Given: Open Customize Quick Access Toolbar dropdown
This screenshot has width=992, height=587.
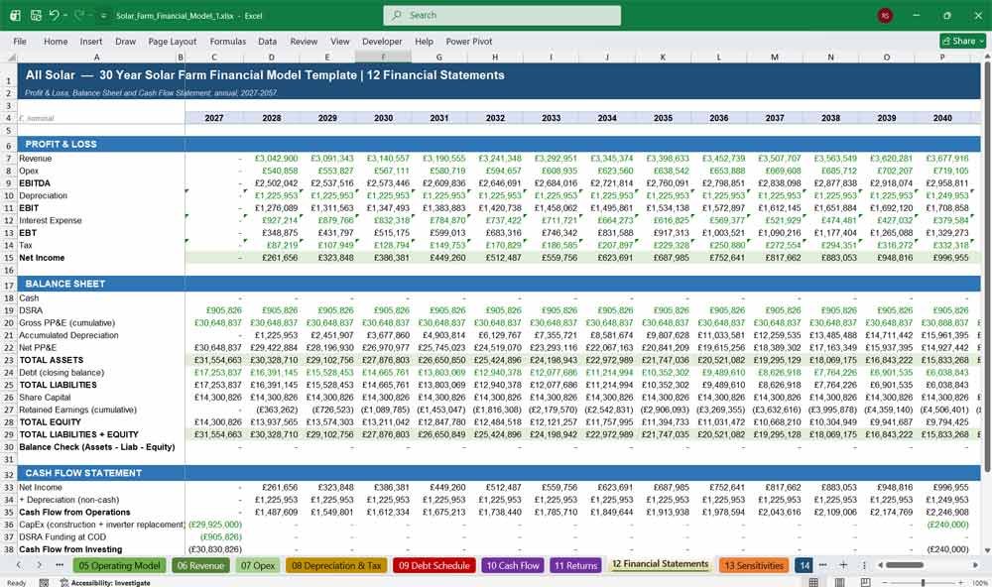Looking at the screenshot, I should [x=104, y=16].
